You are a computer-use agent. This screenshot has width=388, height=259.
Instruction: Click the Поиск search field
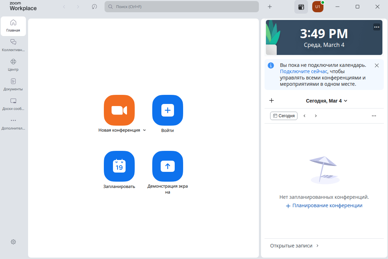[x=181, y=7]
